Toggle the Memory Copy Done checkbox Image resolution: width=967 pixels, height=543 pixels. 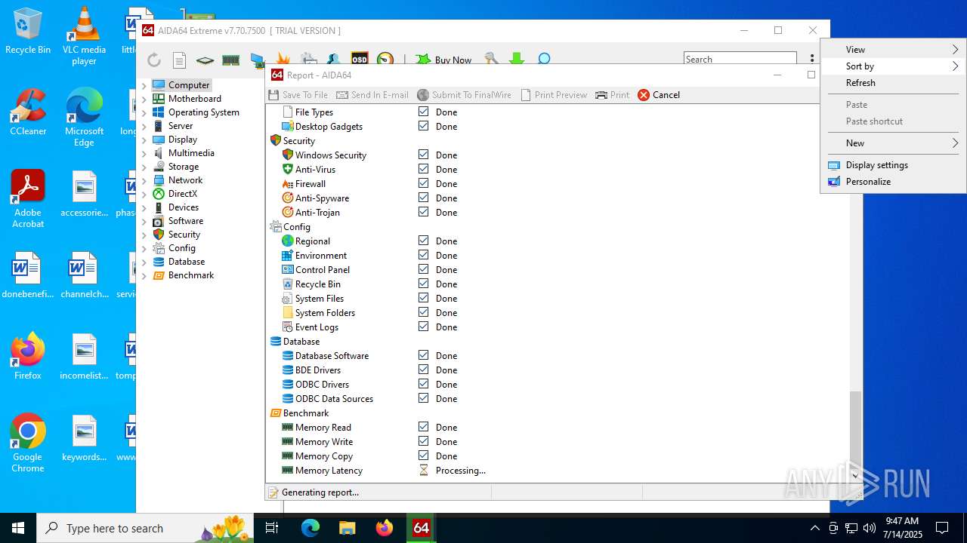pyautogui.click(x=423, y=456)
